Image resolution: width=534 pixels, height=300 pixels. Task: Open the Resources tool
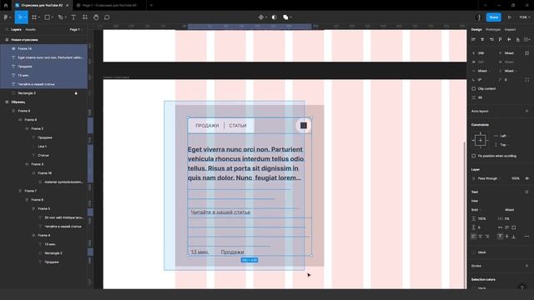coord(85,17)
